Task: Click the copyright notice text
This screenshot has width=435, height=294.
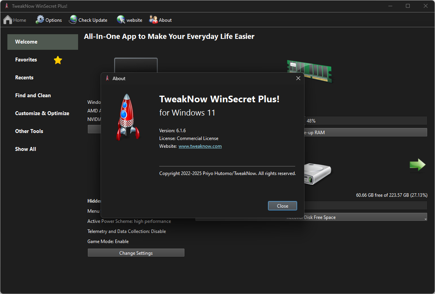Action: pos(228,173)
